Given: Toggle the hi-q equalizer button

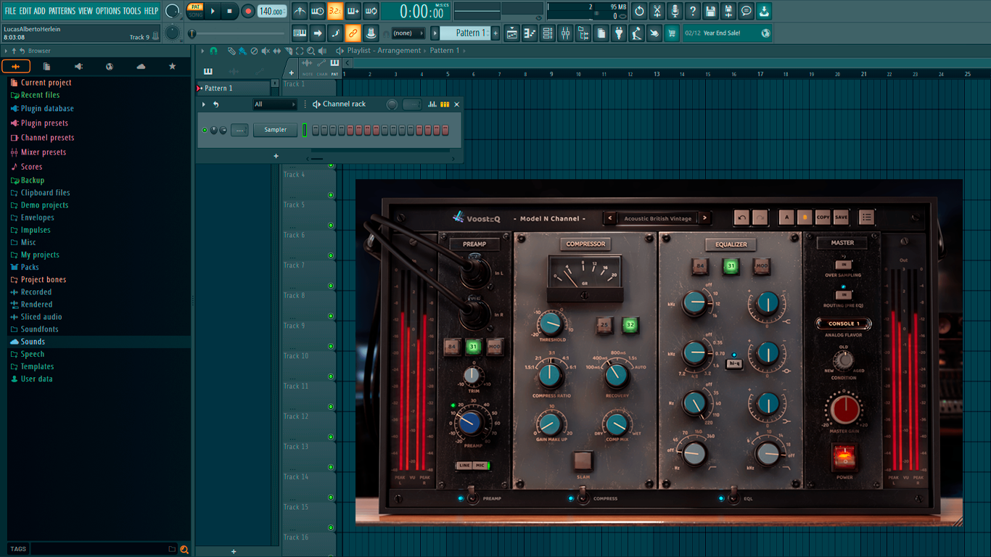Looking at the screenshot, I should coord(734,364).
